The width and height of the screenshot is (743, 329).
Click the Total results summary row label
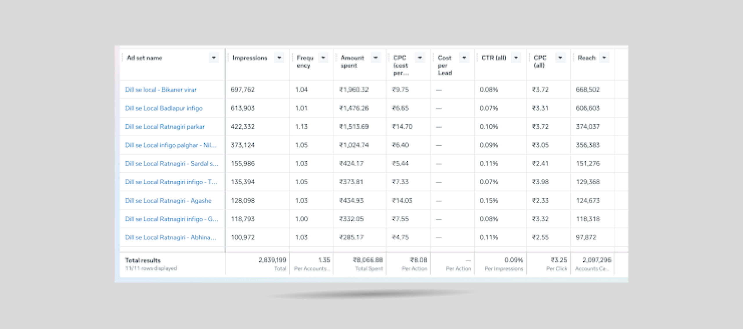point(143,260)
